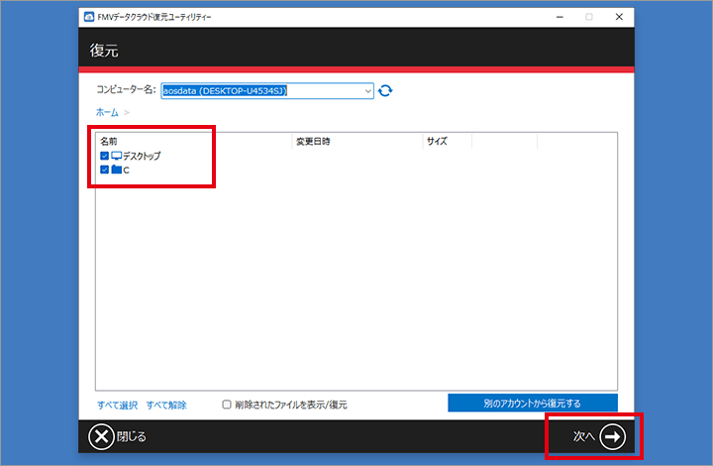This screenshot has height=466, width=713.
Task: Click the circled X 閉じる icon
Action: coord(101,436)
